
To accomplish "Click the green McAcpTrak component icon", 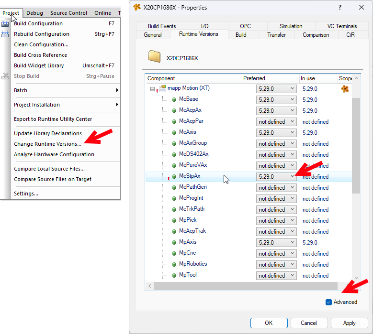I will coord(174,231).
